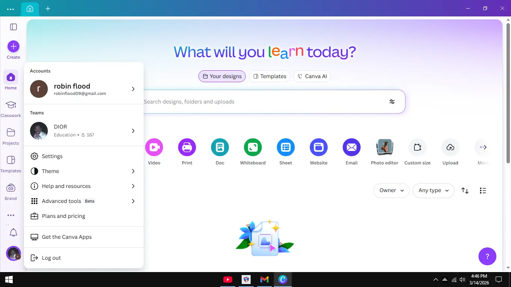Create a new Print design

pos(187,147)
